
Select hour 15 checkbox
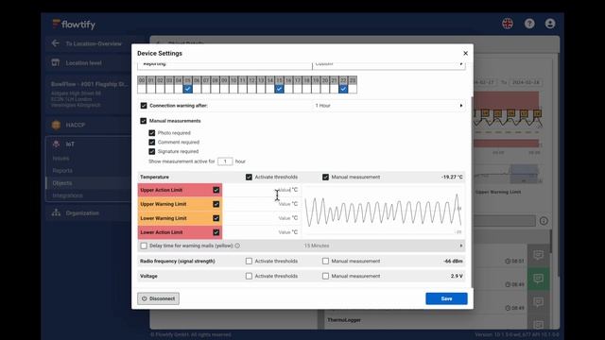click(280, 89)
